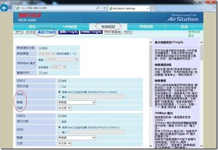Click the page icon in address bar
Image resolution: width=218 pixels, height=150 pixels.
pyautogui.click(x=18, y=8)
